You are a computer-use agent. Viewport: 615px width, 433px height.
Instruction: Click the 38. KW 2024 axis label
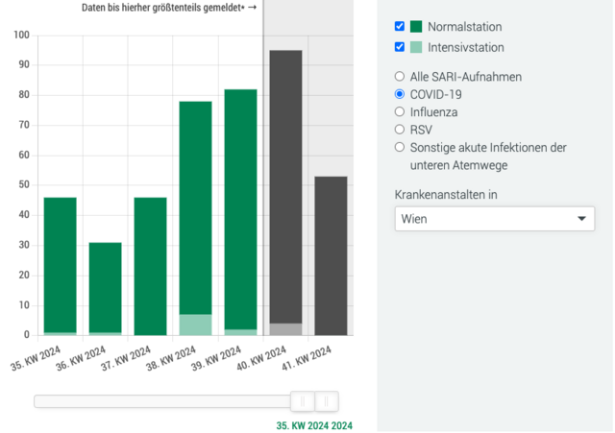pos(171,358)
